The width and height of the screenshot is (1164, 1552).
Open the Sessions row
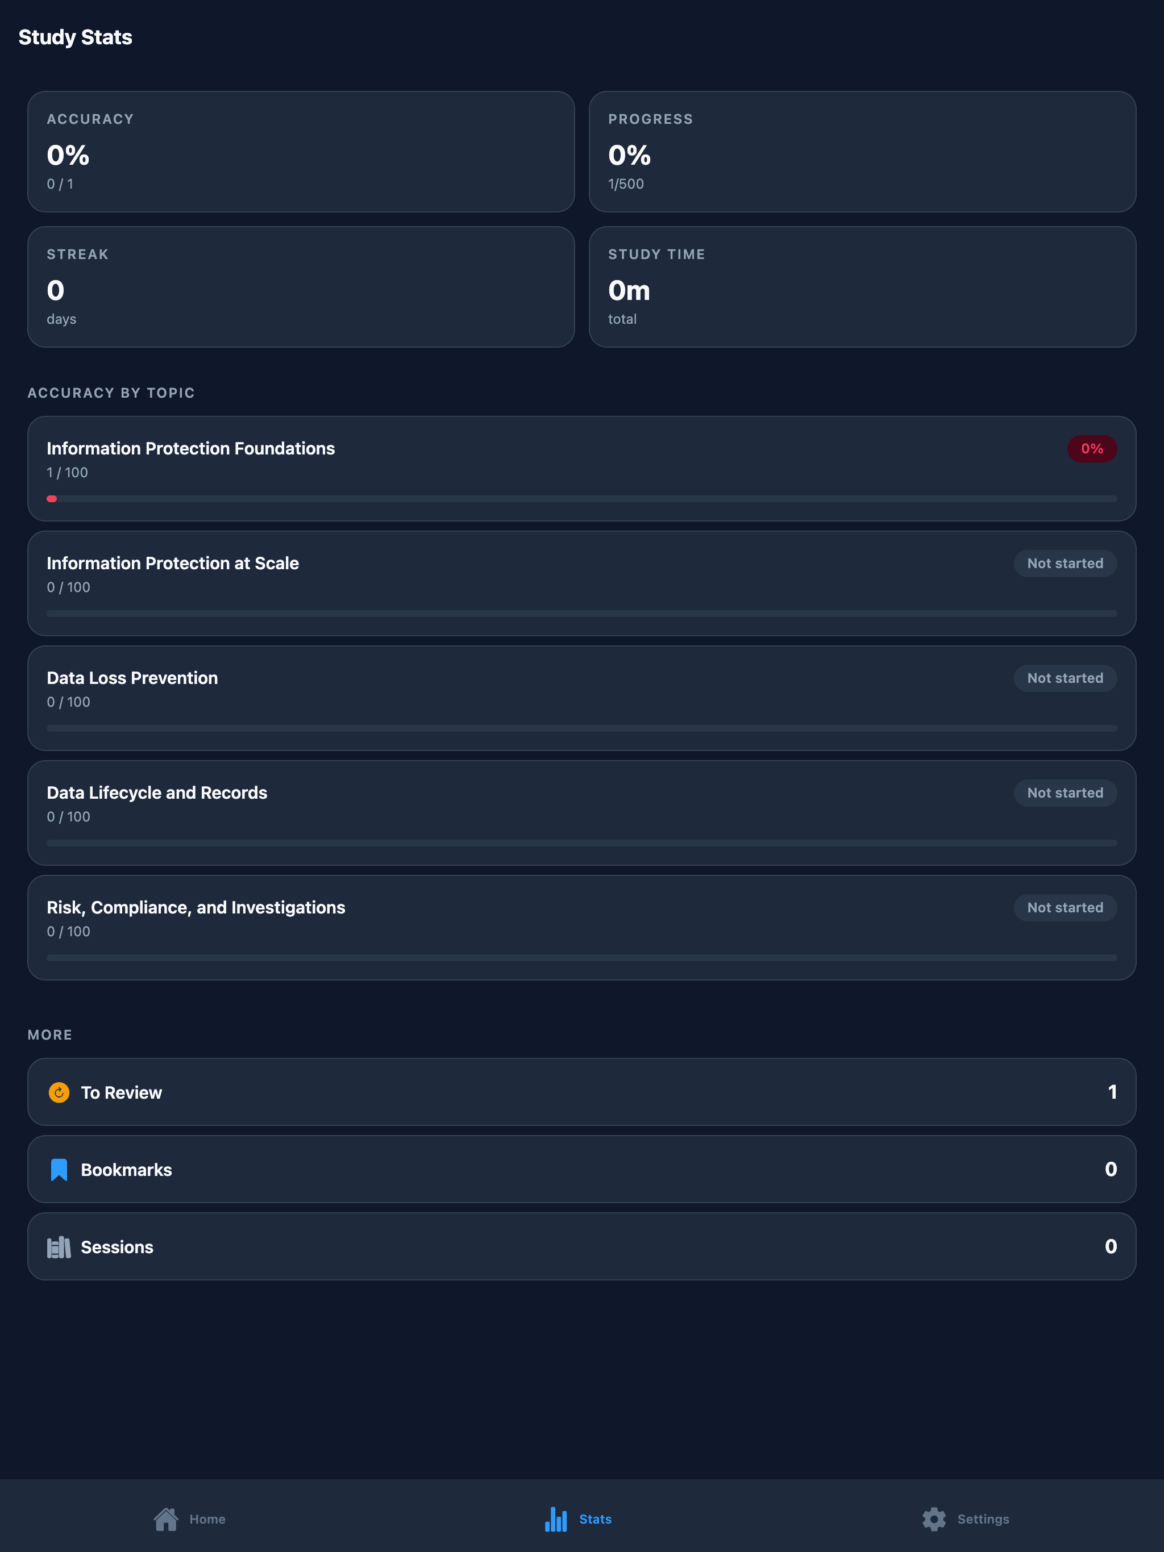[x=582, y=1246]
